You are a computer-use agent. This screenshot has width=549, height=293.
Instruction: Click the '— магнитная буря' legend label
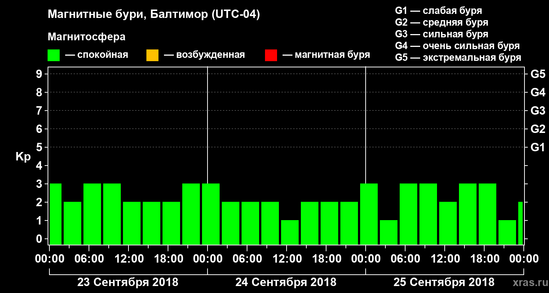tap(326, 55)
